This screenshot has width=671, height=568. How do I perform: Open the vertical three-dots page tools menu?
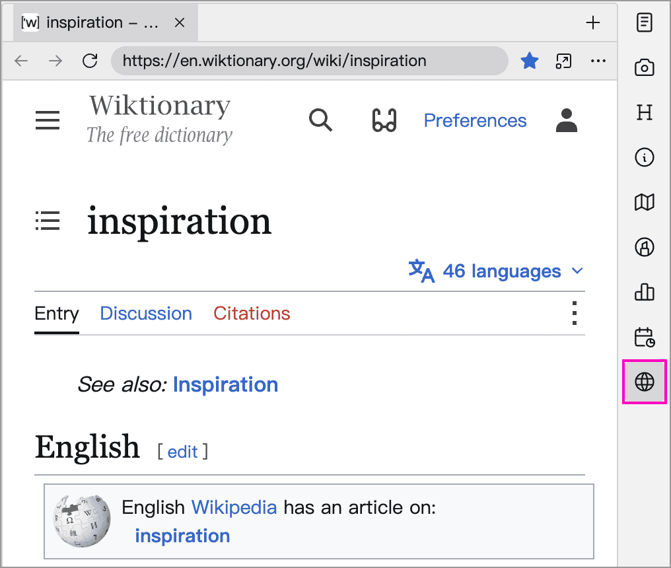pyautogui.click(x=575, y=313)
